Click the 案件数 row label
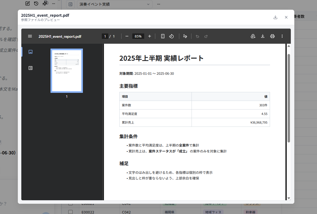Image resolution: width=317 pixels, height=214 pixels. click(x=127, y=105)
